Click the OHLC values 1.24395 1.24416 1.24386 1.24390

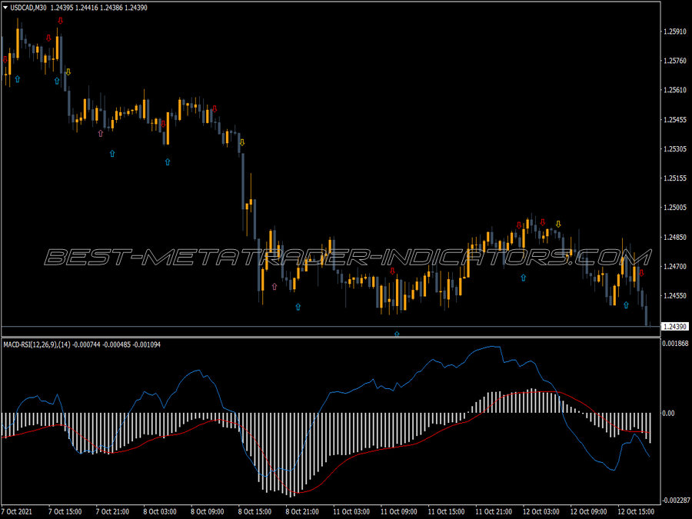click(x=99, y=8)
